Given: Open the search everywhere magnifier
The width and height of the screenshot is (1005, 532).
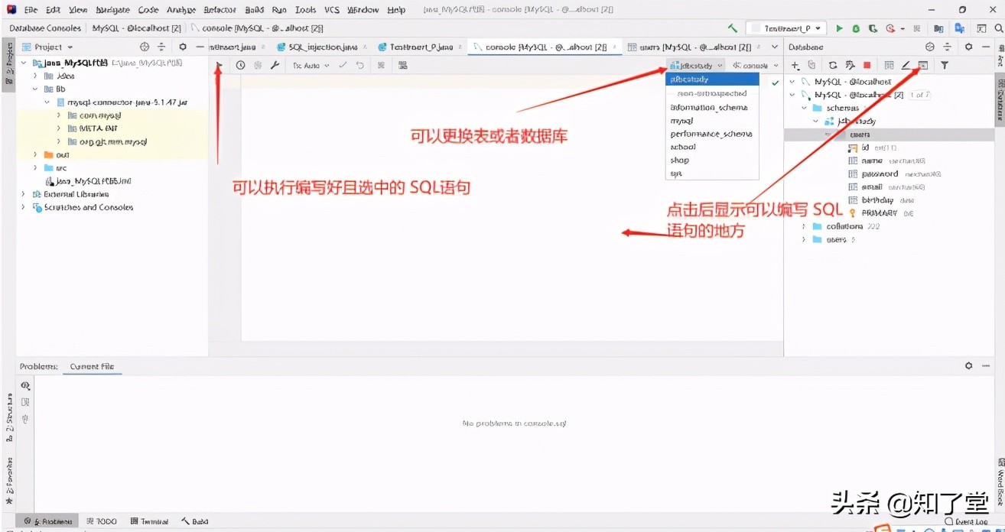Looking at the screenshot, I should coord(1000,28).
